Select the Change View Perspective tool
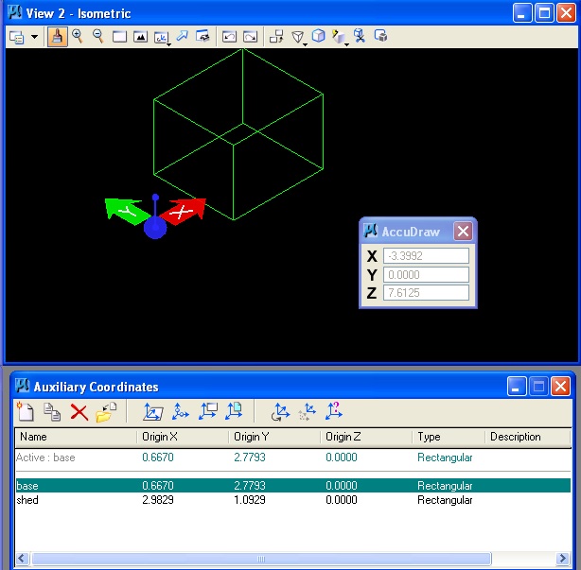 pos(297,37)
